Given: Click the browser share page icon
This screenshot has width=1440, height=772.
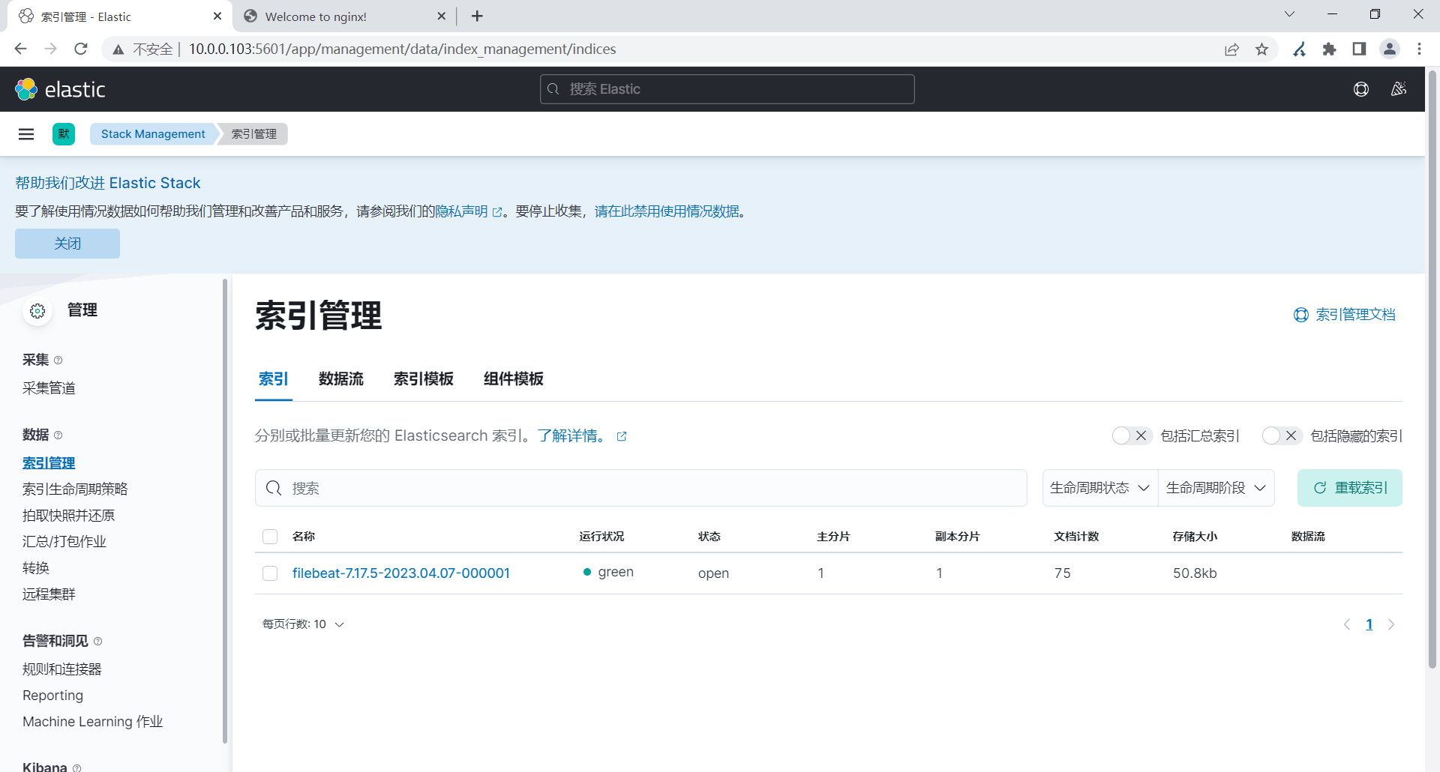Looking at the screenshot, I should [1232, 49].
